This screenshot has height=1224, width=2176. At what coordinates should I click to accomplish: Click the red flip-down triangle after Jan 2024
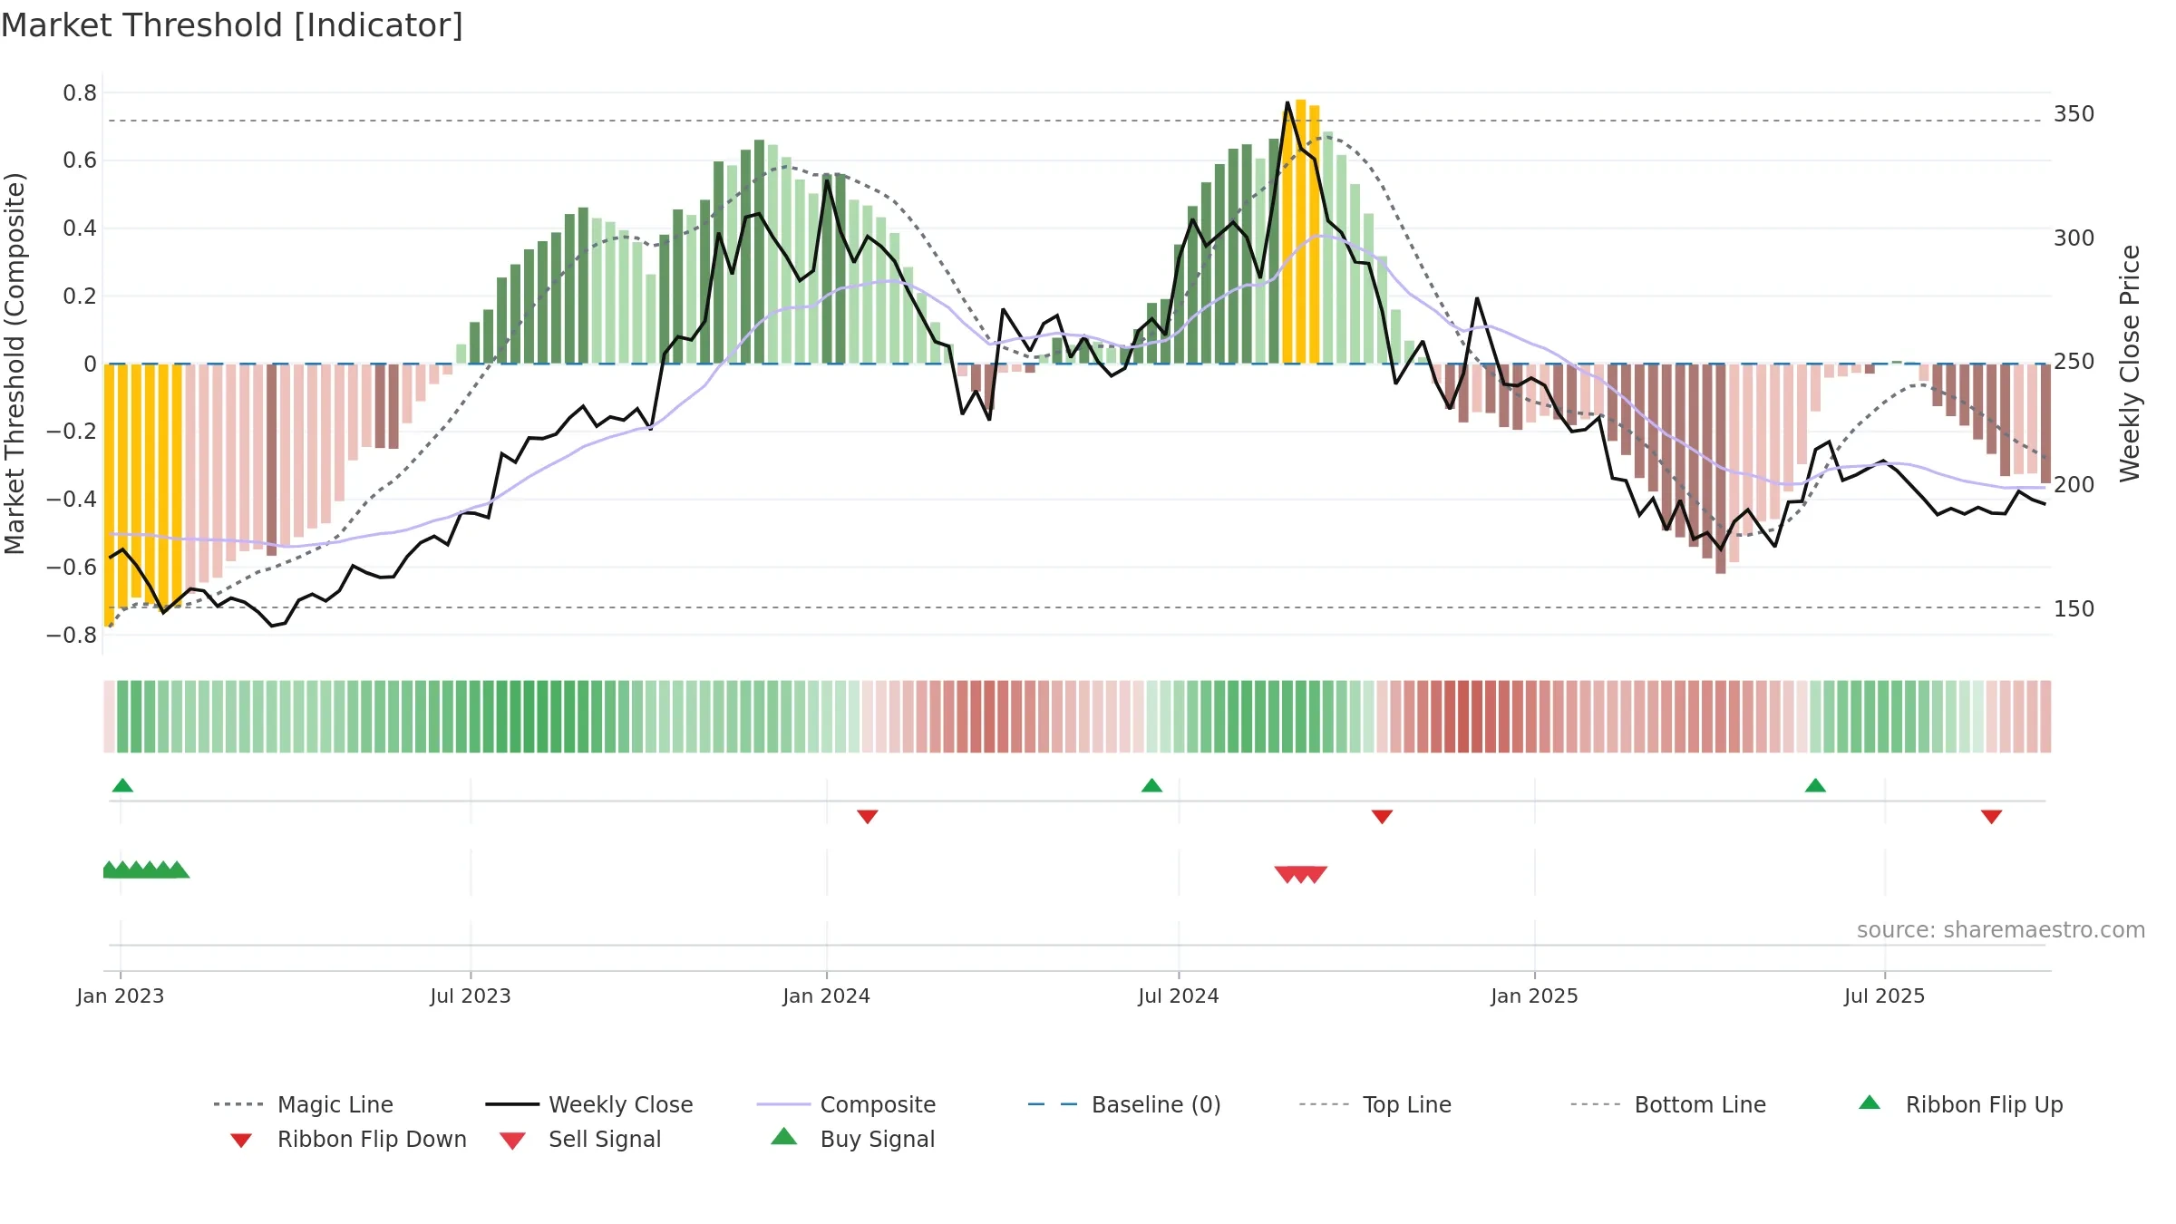[x=868, y=817]
